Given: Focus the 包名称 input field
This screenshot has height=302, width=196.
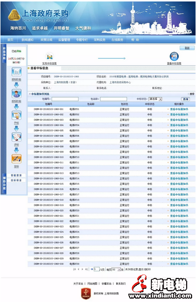Looking at the screenshot, I should [113, 99].
